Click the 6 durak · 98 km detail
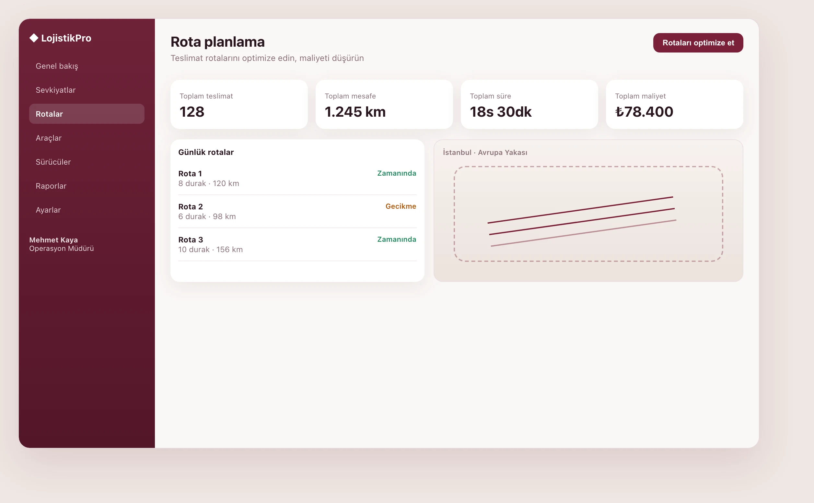This screenshot has height=503, width=814. pos(207,216)
